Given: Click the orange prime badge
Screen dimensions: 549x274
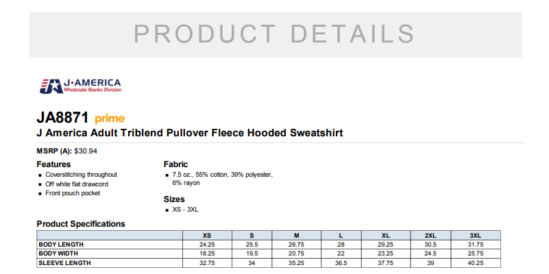Looking at the screenshot, I should click(110, 118).
